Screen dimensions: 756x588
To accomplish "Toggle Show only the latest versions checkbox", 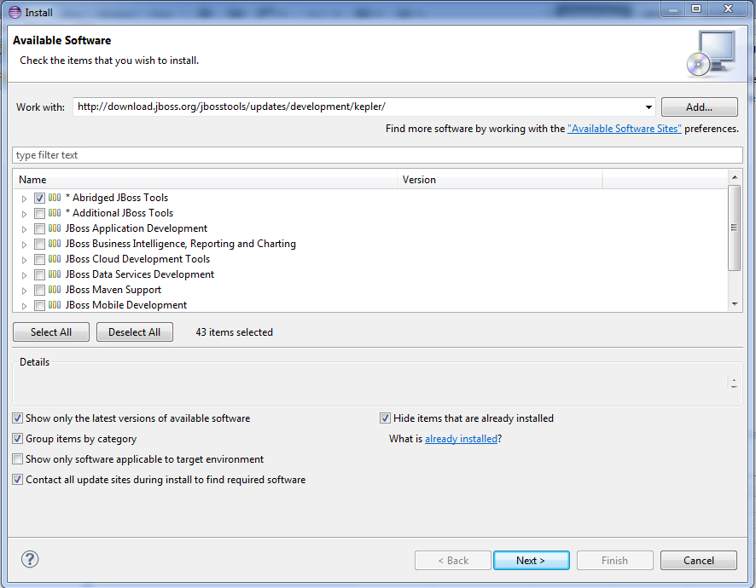I will coord(17,418).
